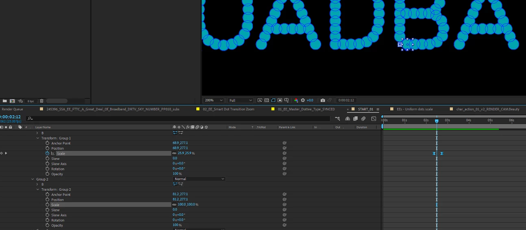Click the current time indicator playhead
The image size is (526, 230).
tap(437, 121)
